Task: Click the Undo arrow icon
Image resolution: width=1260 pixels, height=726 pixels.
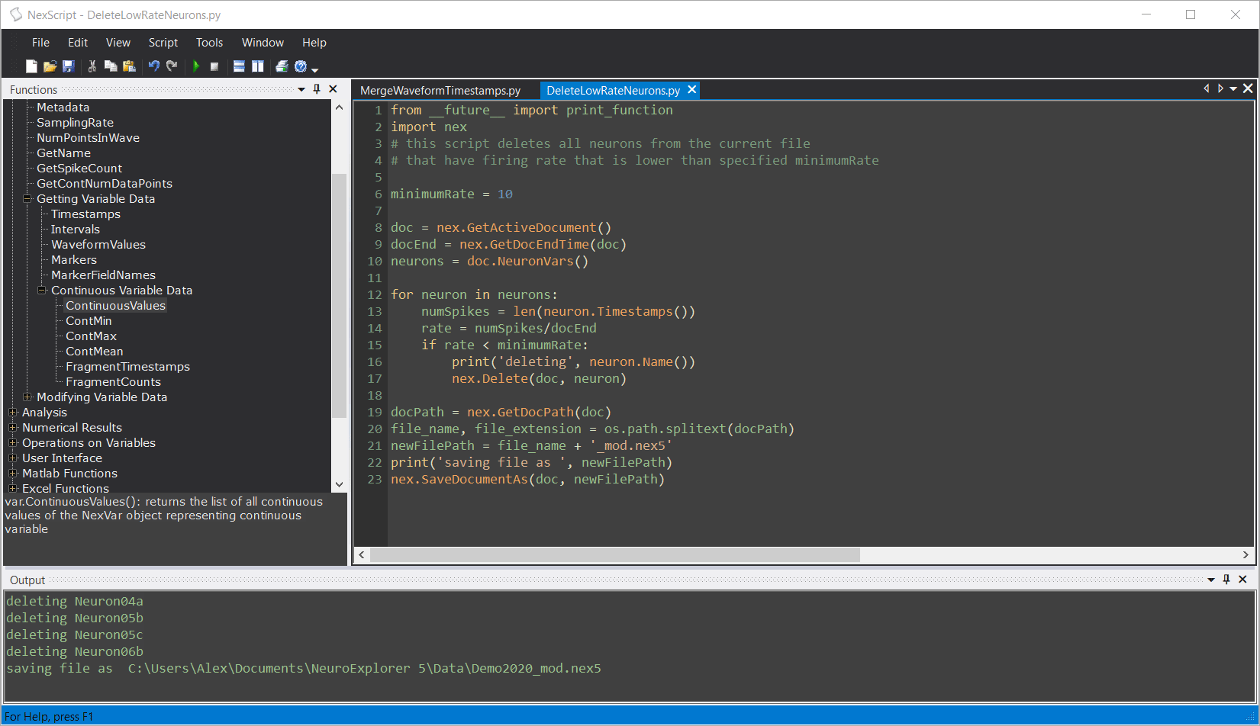Action: tap(153, 66)
